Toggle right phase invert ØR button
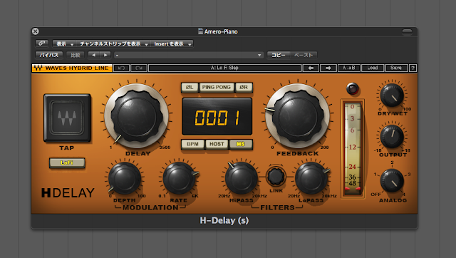Viewport: 456px width, 258px height. click(x=244, y=87)
